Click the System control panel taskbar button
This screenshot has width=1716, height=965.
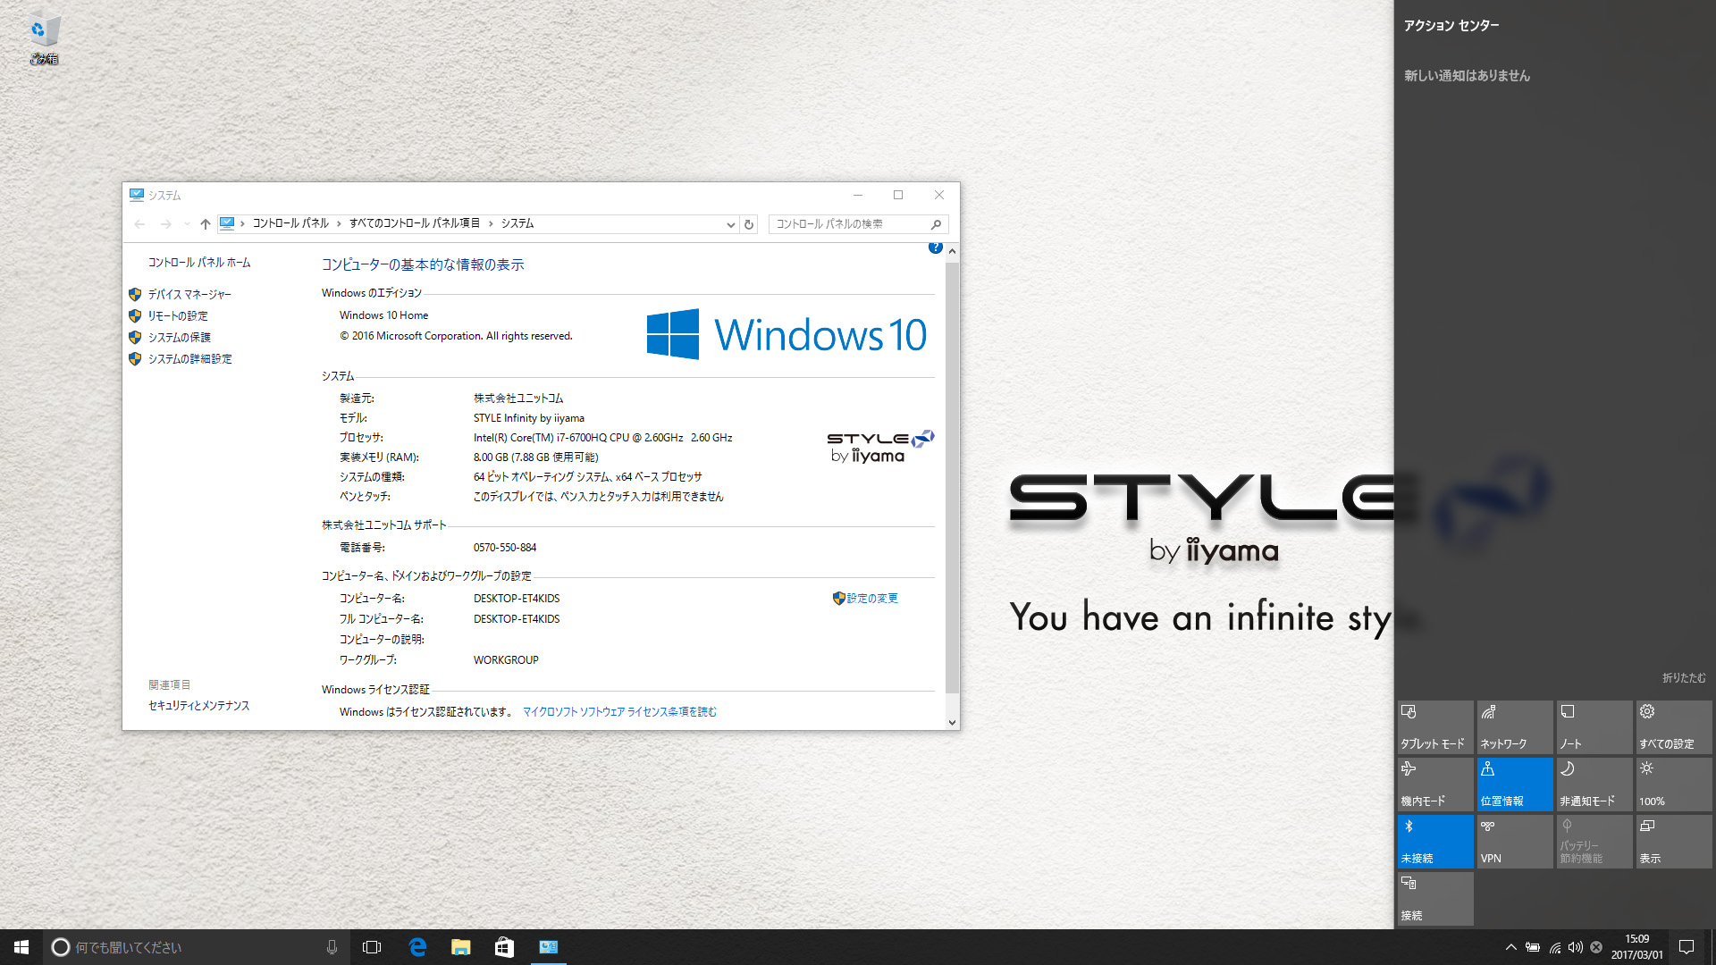tap(548, 947)
